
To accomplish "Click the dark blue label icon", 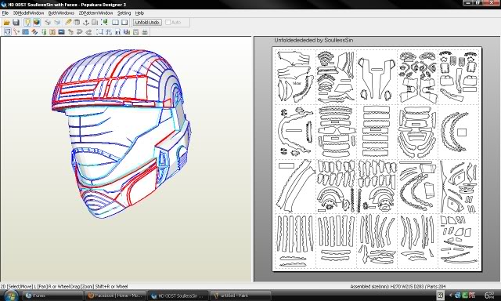I will click(x=61, y=32).
